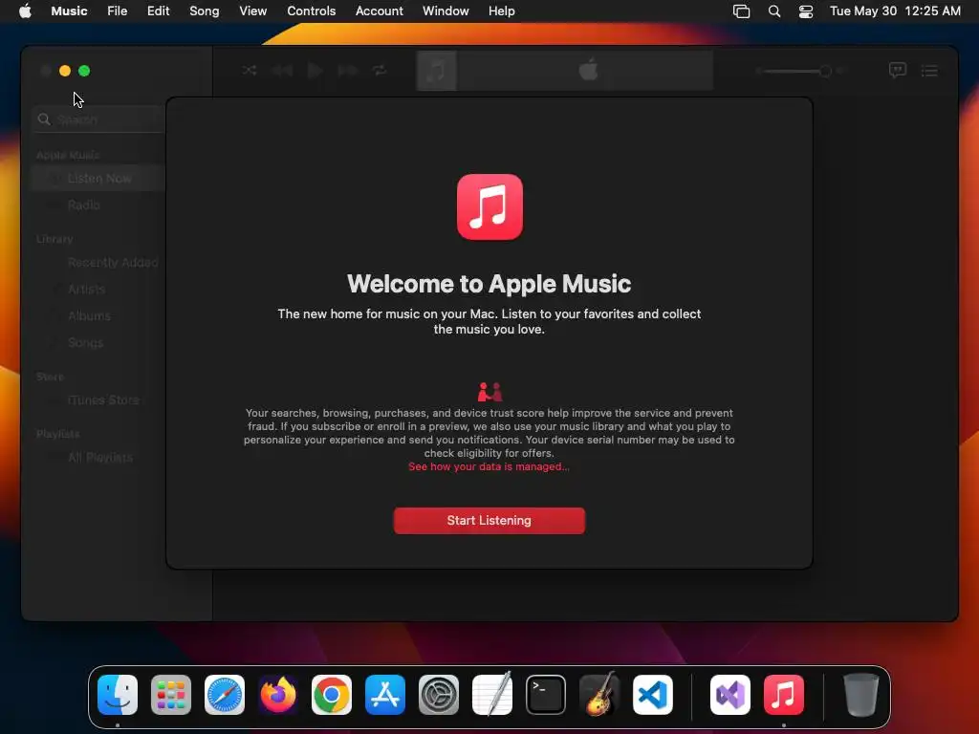979x734 pixels.
Task: Show the lyrics panel icon
Action: tap(897, 70)
